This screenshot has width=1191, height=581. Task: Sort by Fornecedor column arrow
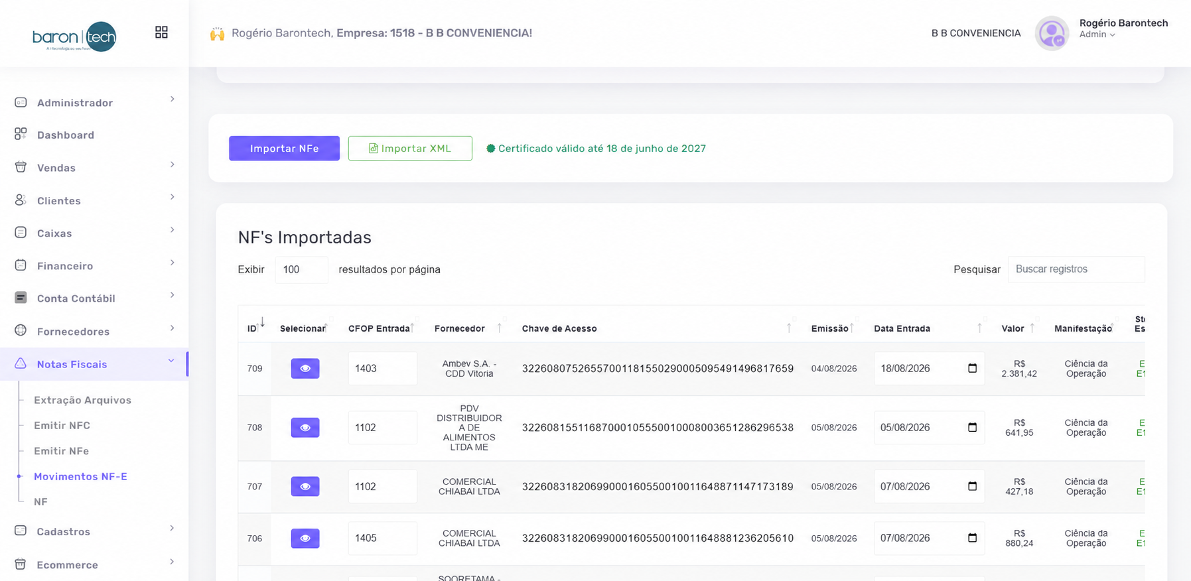(x=500, y=328)
